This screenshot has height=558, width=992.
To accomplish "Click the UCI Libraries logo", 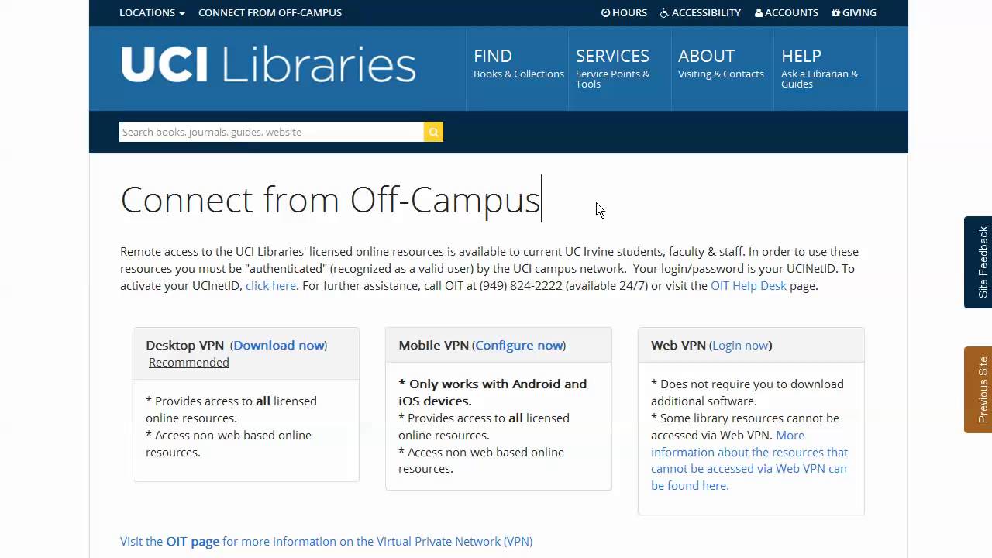I will coord(268,64).
